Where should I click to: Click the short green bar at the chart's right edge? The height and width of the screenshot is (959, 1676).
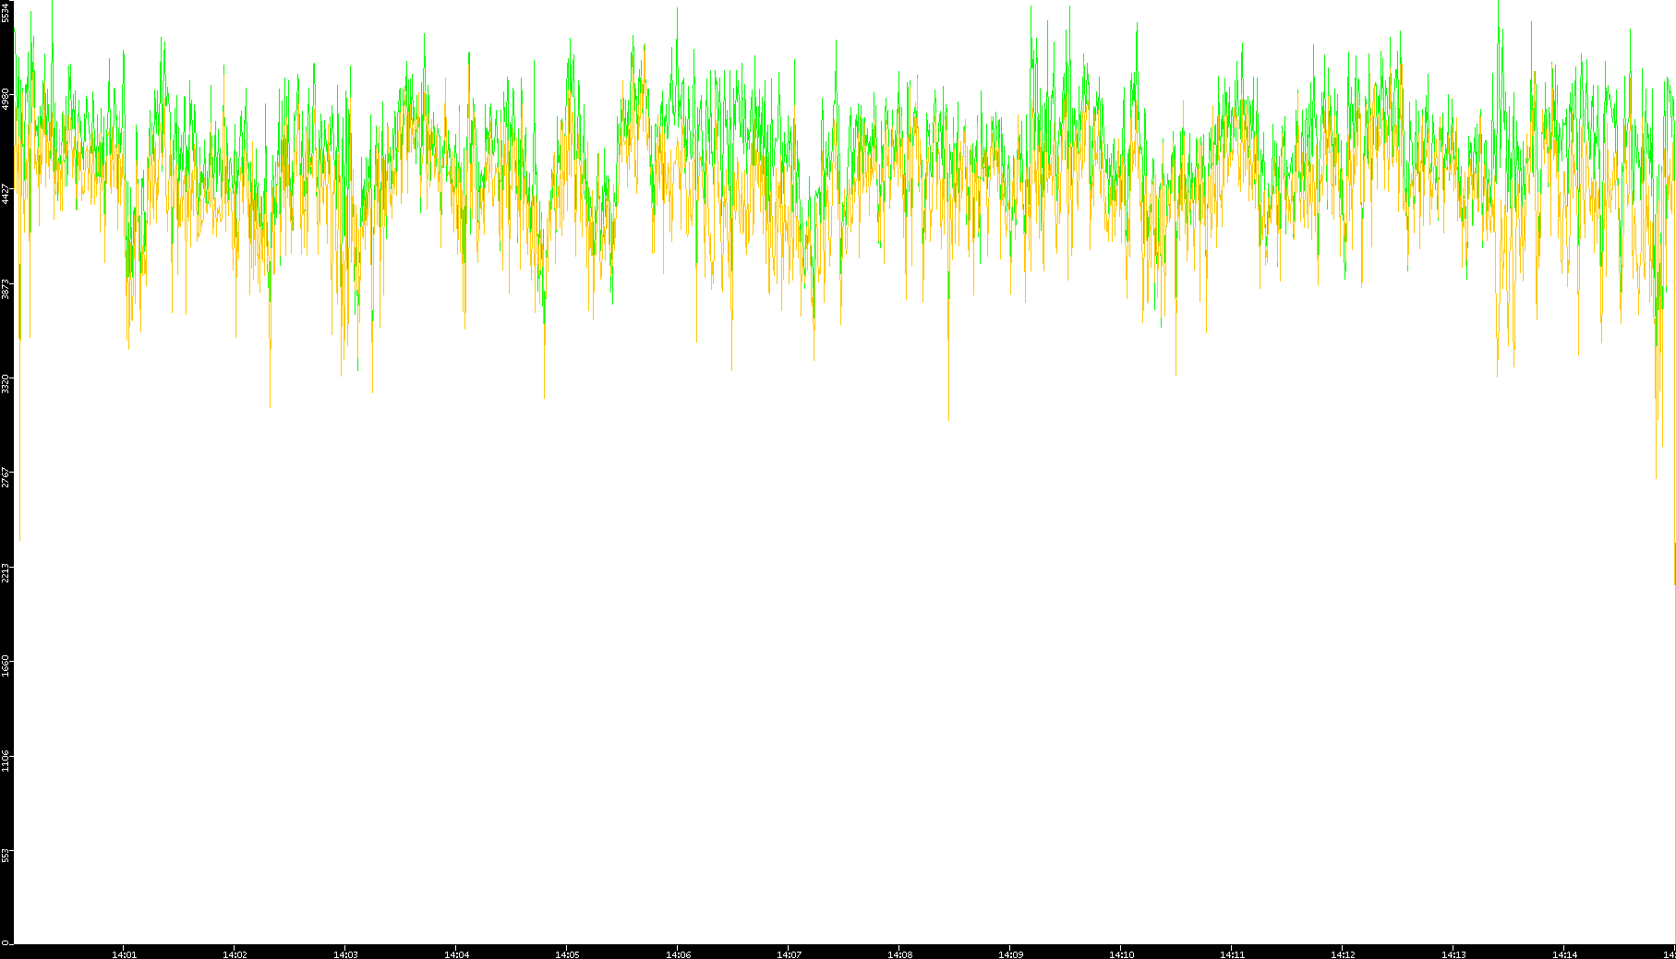click(x=1674, y=563)
